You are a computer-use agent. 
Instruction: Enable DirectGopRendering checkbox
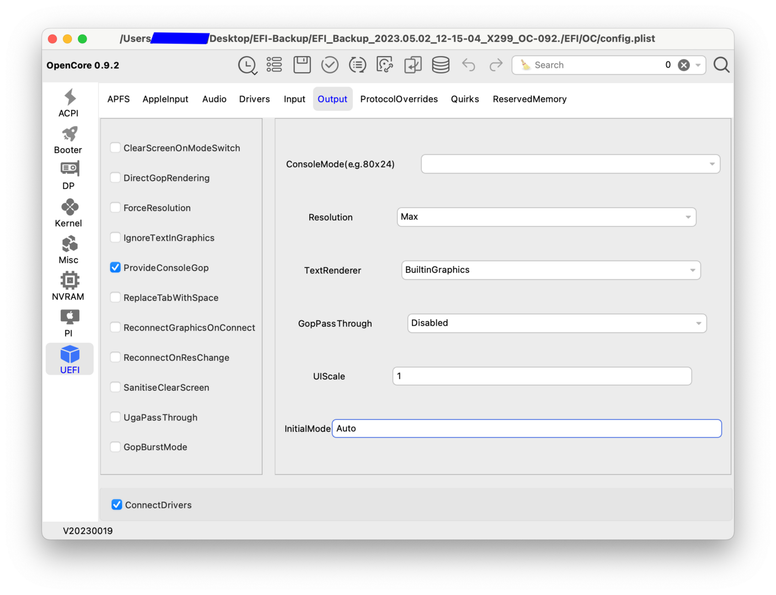point(115,177)
